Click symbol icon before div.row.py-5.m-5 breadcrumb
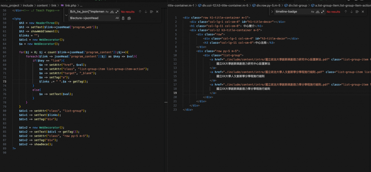 pyautogui.click(x=254, y=5)
